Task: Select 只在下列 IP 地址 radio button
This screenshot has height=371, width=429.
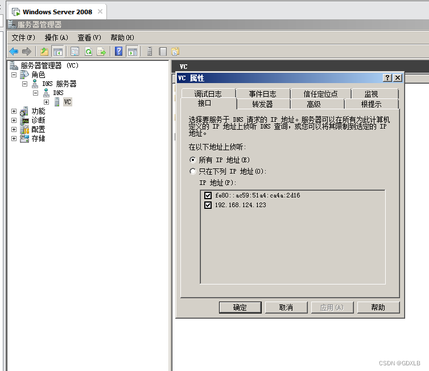Action: point(193,171)
